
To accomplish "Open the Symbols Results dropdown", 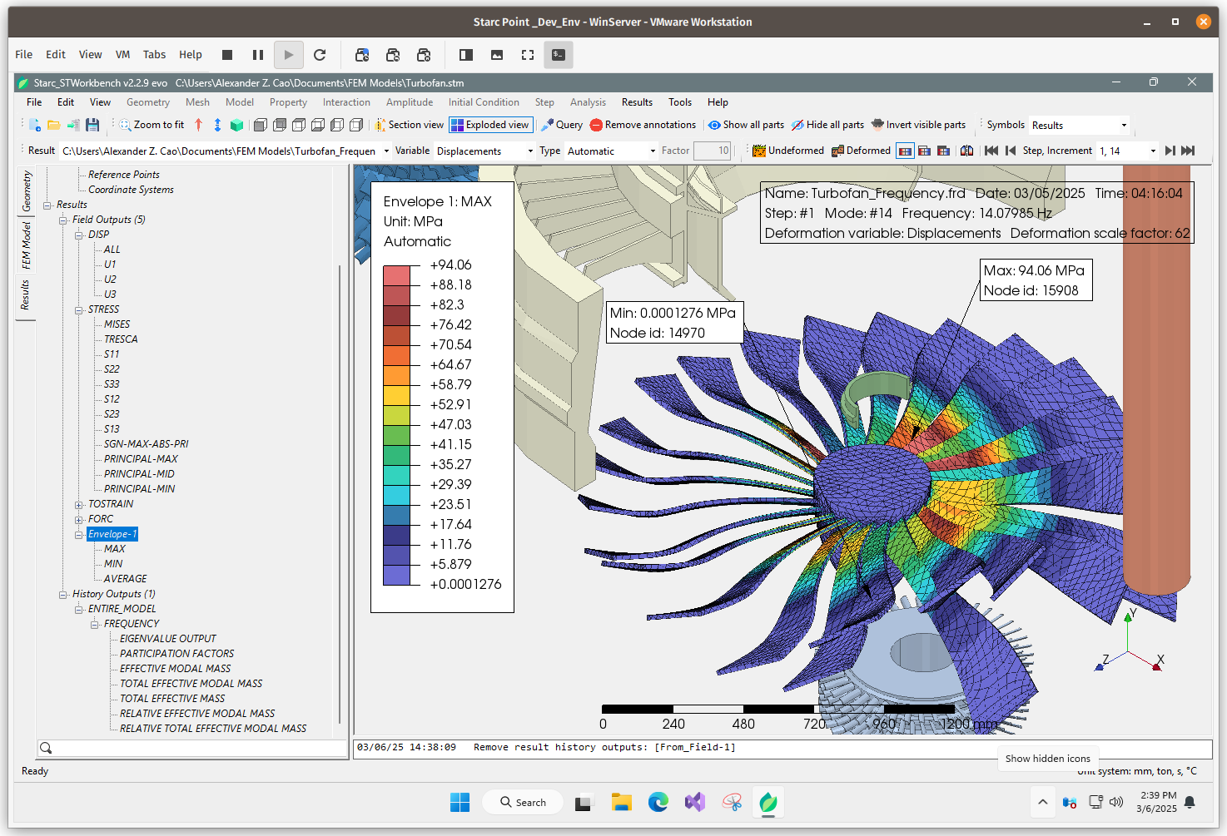I will (x=1079, y=126).
